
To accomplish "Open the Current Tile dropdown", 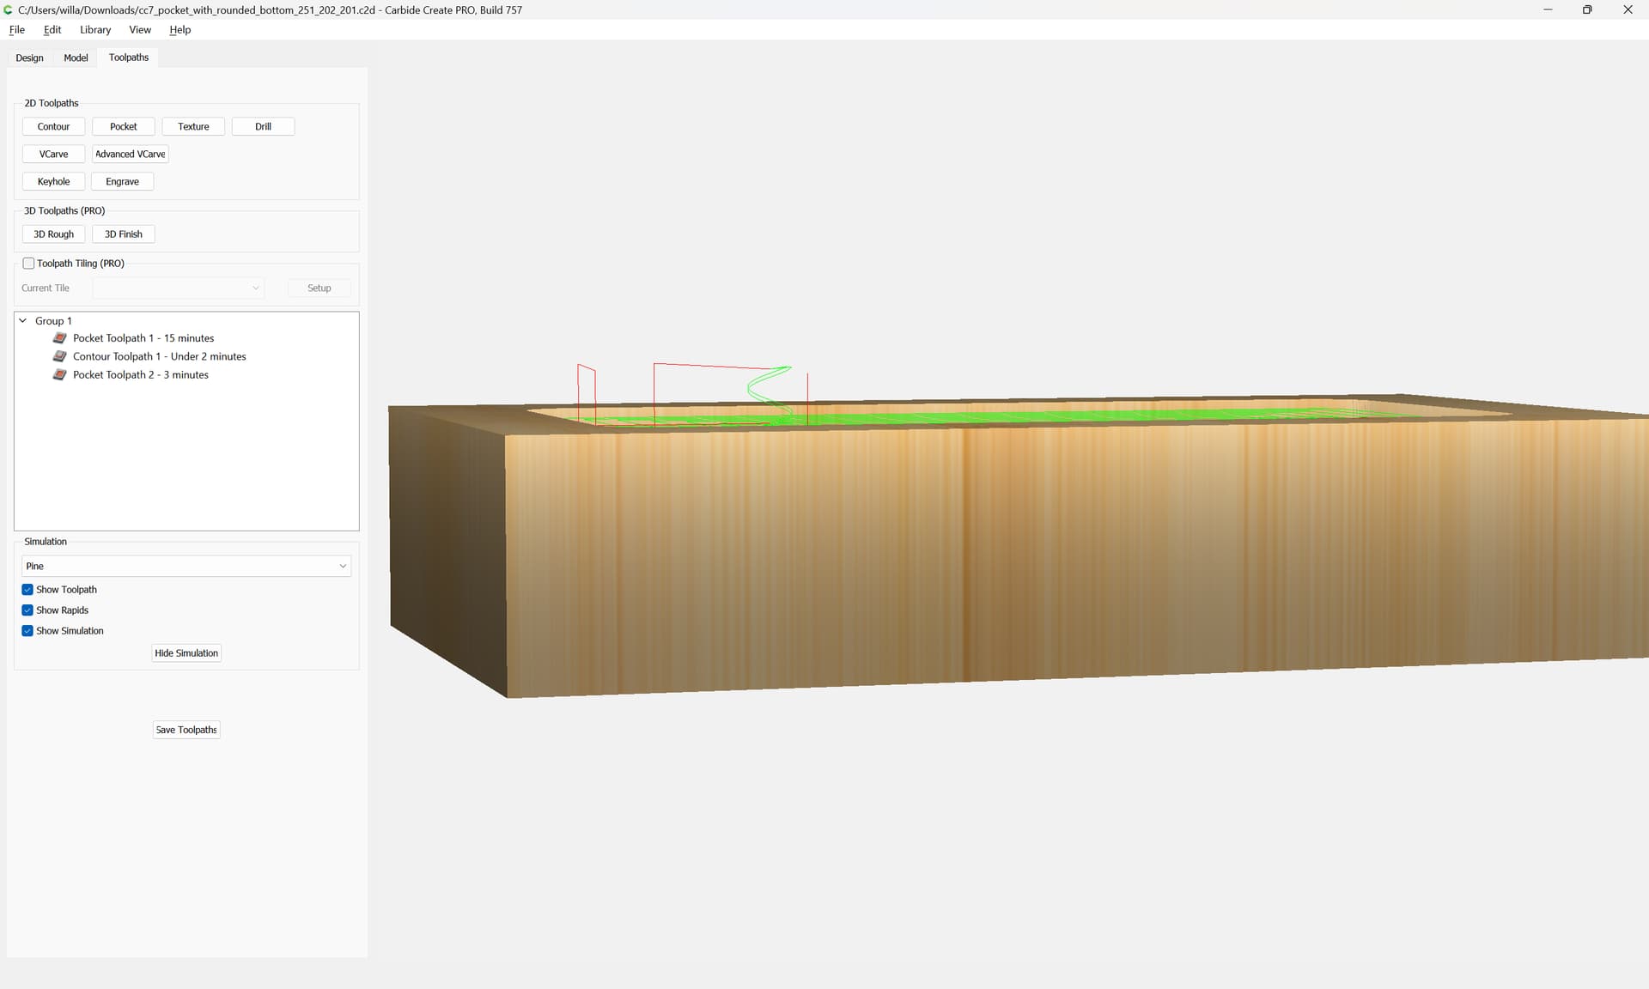I will tap(178, 288).
